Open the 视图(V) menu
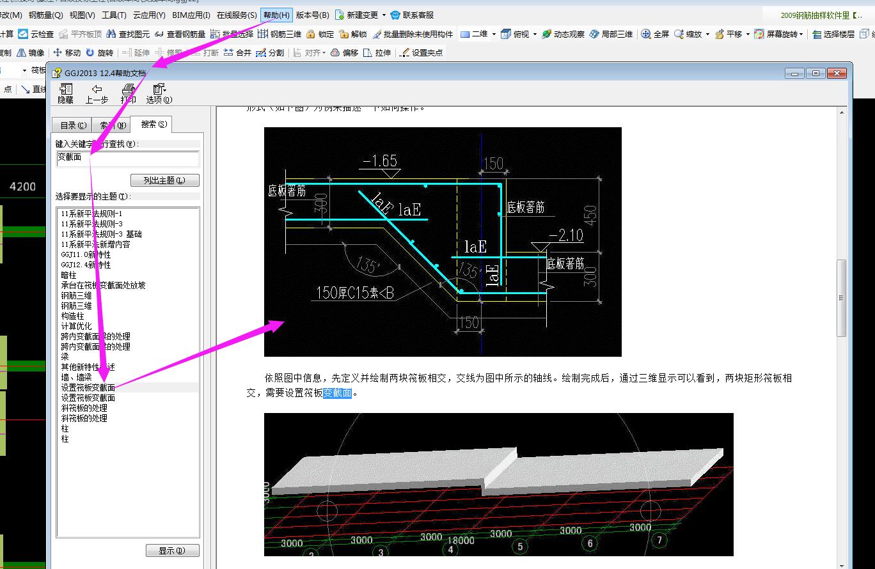875x569 pixels. [x=82, y=15]
